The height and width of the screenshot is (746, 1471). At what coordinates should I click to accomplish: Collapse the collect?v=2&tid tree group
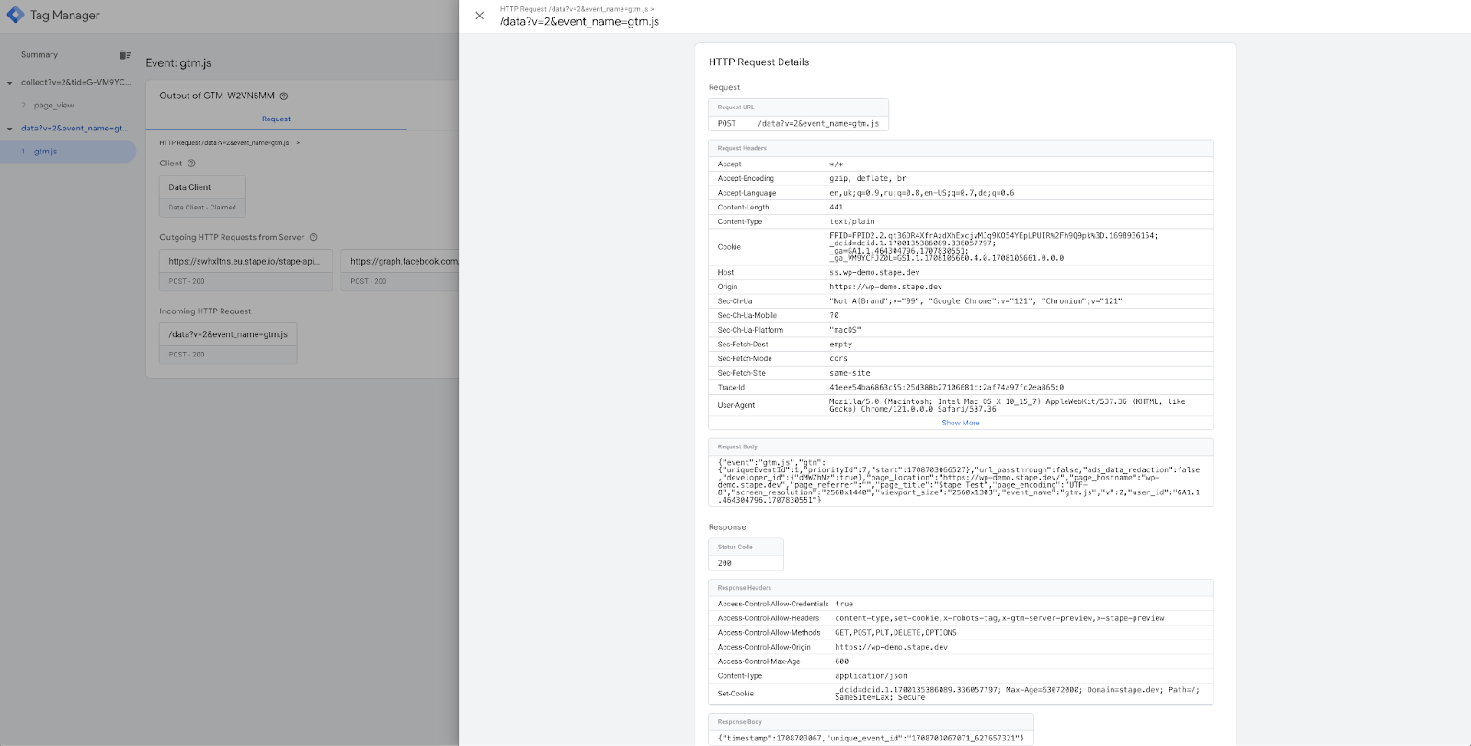10,83
